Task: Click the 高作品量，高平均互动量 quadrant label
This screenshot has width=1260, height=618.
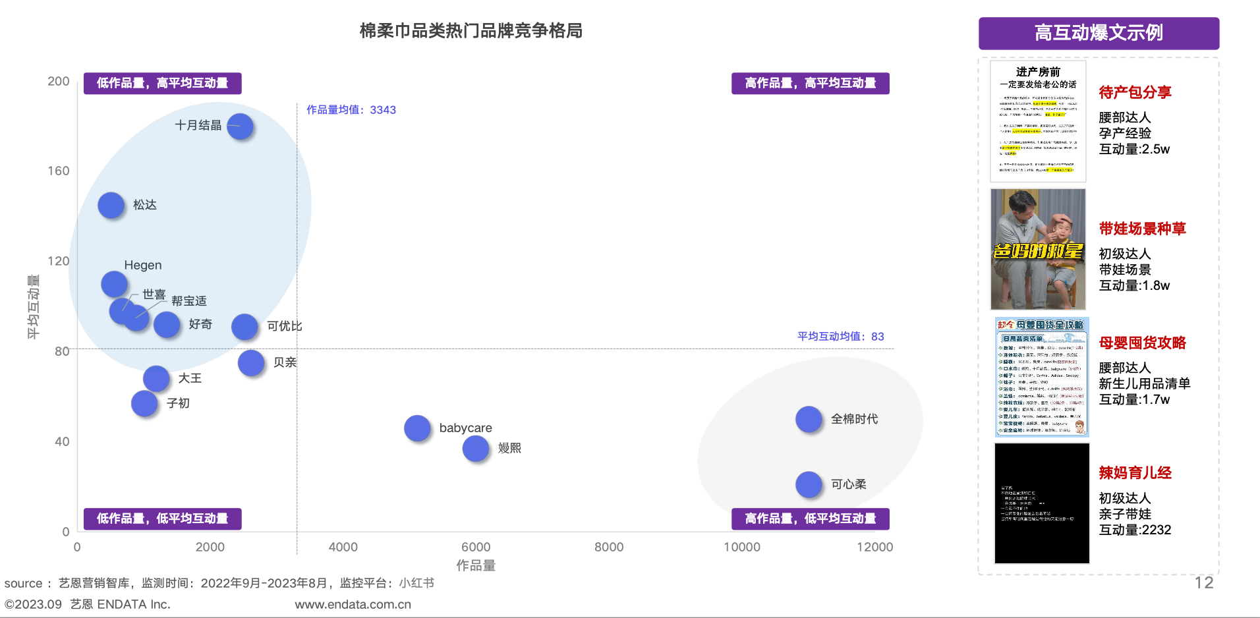Action: [810, 83]
